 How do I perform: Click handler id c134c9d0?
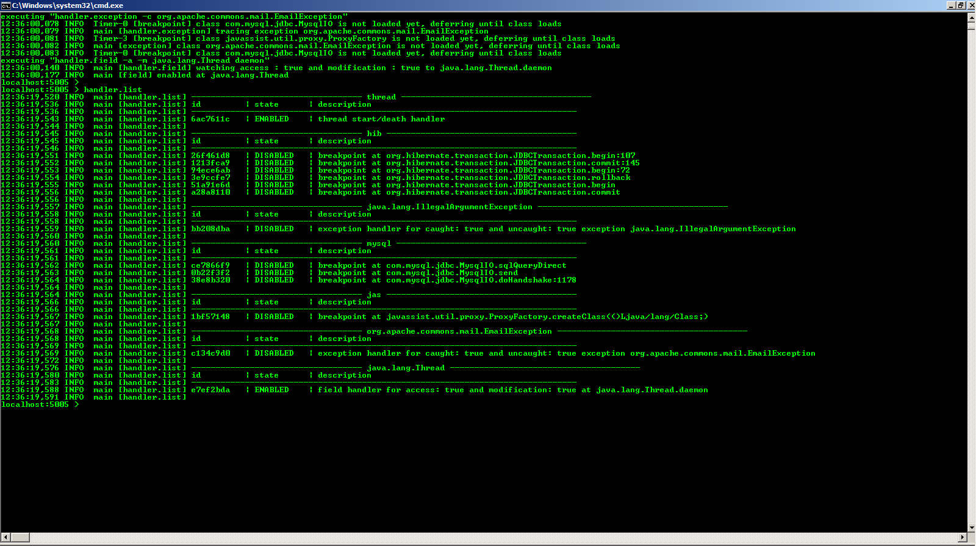pyautogui.click(x=210, y=353)
